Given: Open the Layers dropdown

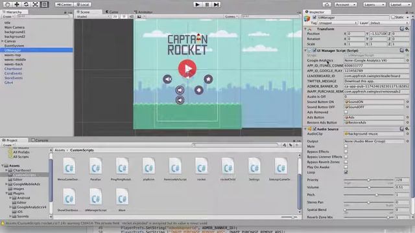Looking at the screenshot, I should point(374,5).
